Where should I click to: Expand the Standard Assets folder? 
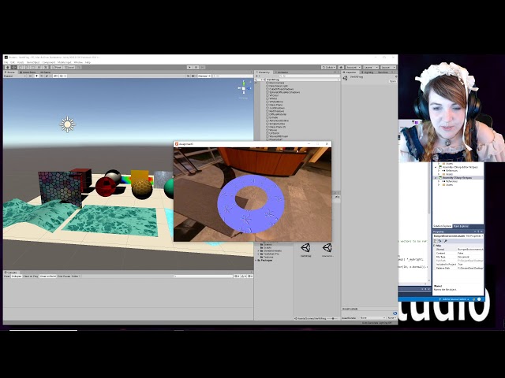tap(258, 250)
